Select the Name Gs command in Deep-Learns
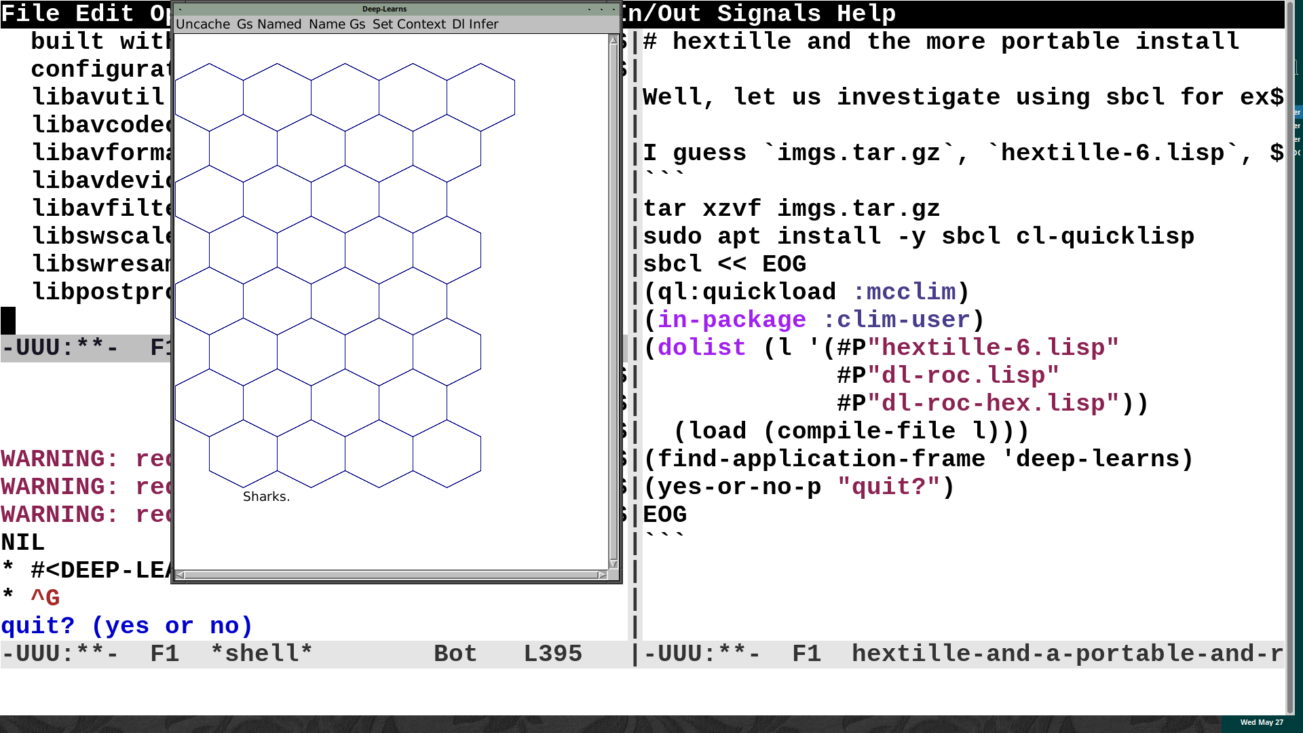Screen dimensions: 1303x733 click(337, 24)
